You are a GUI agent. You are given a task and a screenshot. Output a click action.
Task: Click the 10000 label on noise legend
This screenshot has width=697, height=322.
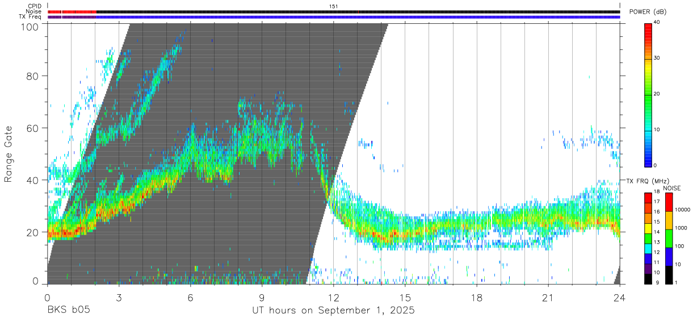click(682, 210)
